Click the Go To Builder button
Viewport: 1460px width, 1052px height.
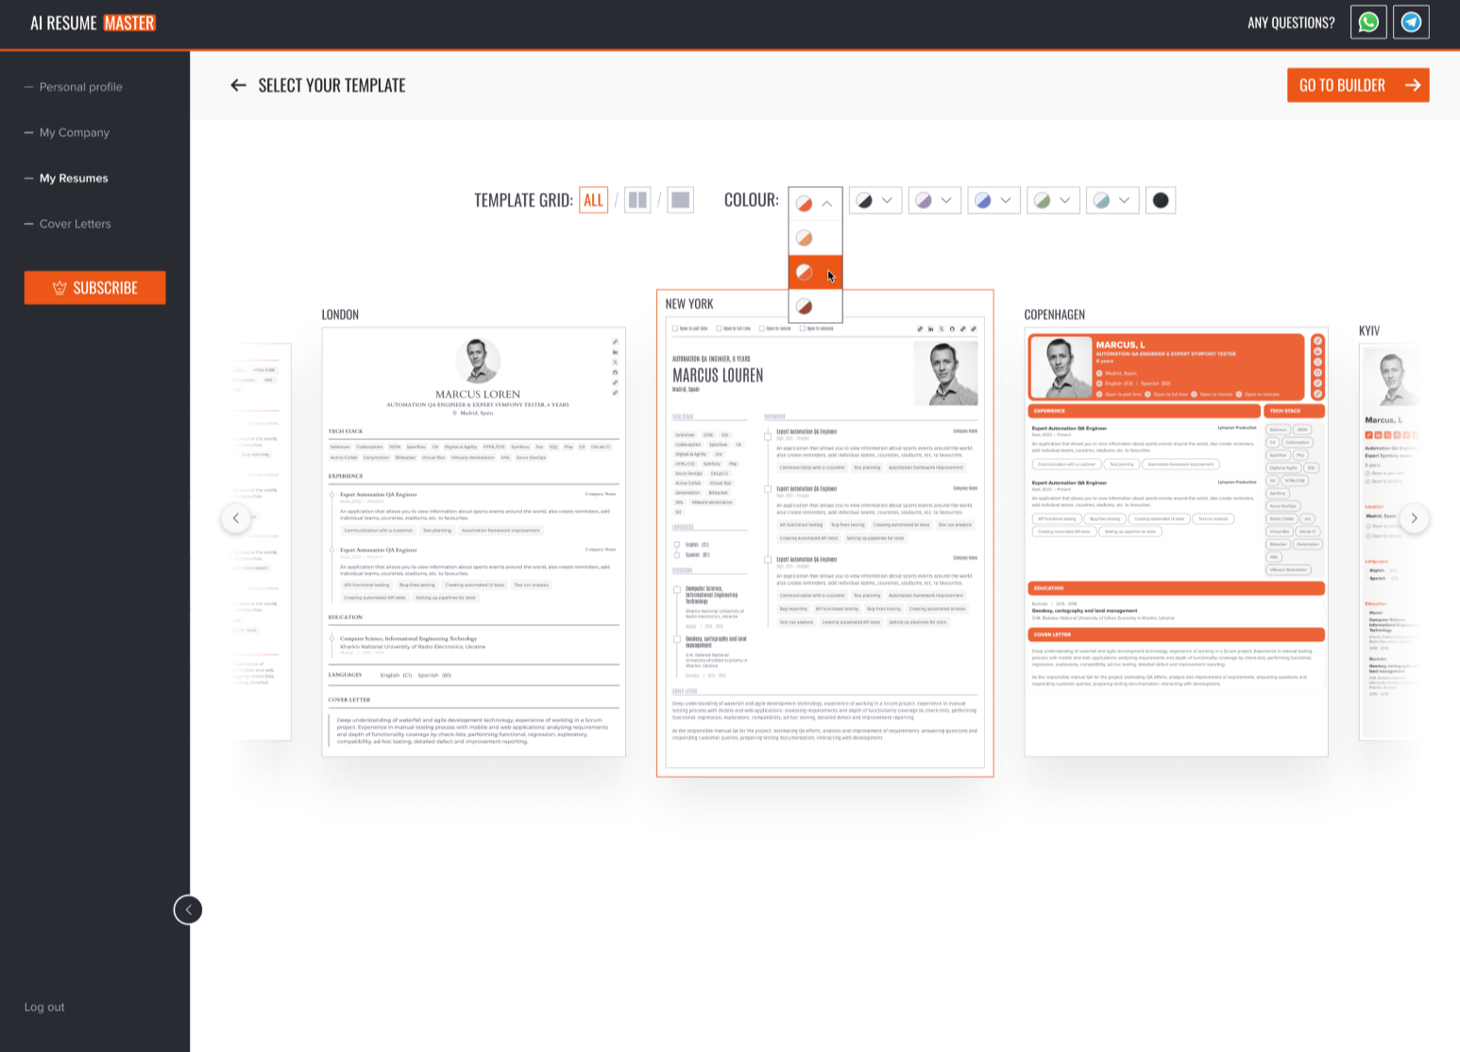click(x=1357, y=85)
